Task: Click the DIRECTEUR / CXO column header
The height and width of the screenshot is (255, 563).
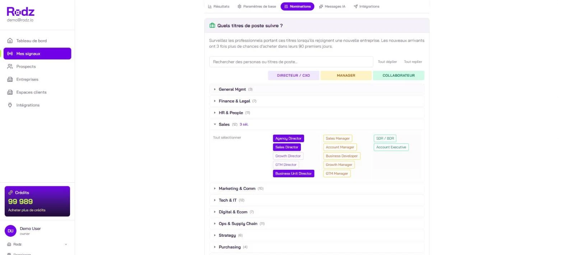Action: pyautogui.click(x=293, y=76)
